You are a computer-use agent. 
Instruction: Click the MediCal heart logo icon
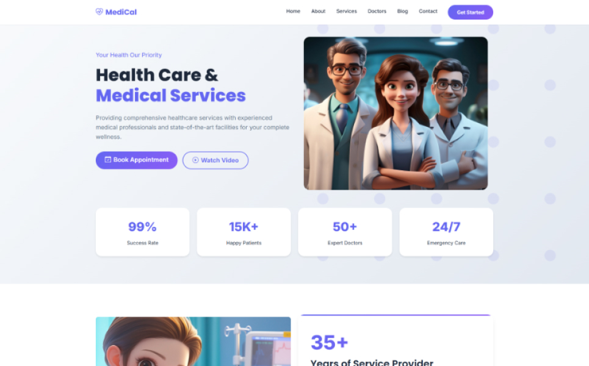(x=99, y=12)
